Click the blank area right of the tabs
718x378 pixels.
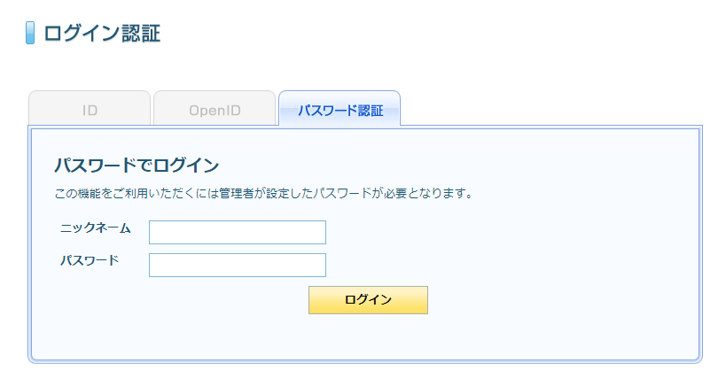(x=550, y=108)
